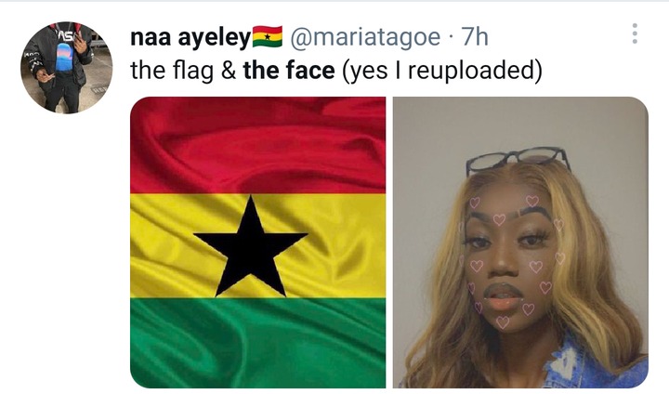Open the three-dot more options menu
Screen dimensions: 669x394
635,33
